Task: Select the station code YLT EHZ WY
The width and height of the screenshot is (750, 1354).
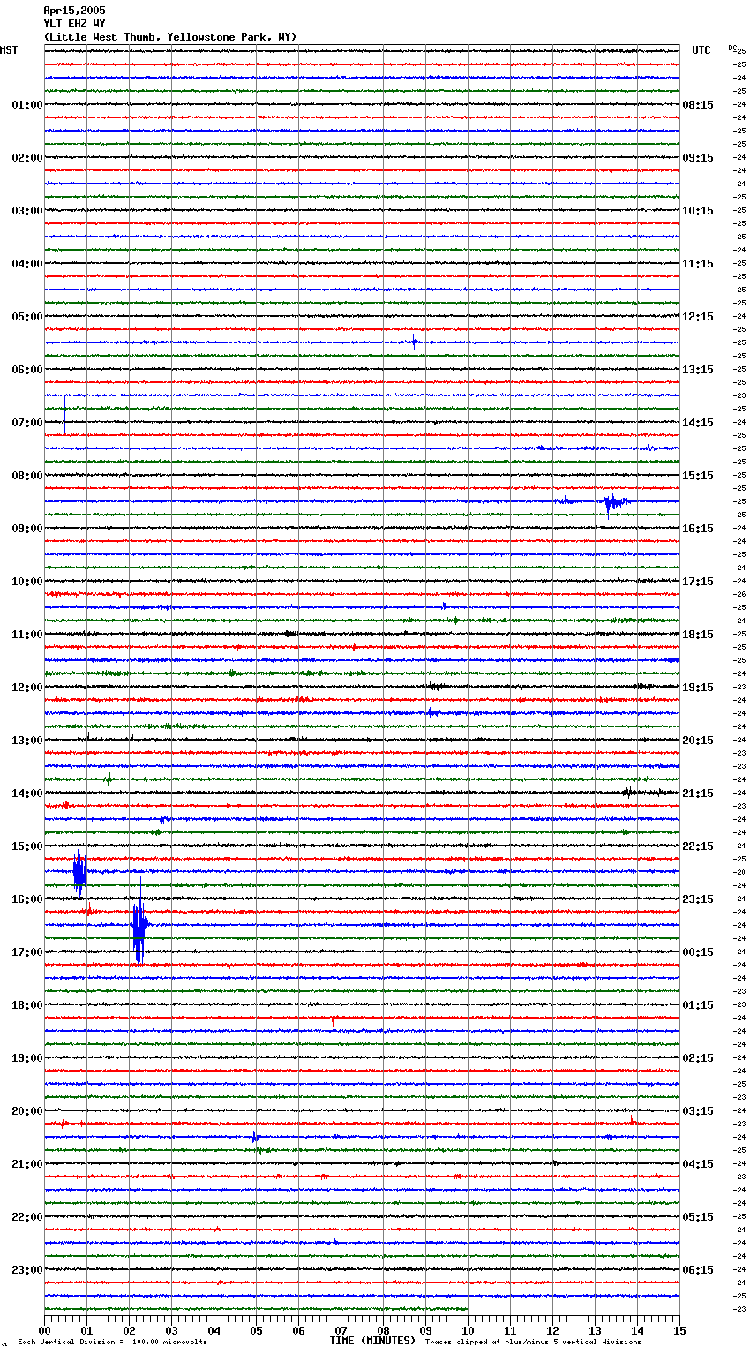Action: pos(74,24)
